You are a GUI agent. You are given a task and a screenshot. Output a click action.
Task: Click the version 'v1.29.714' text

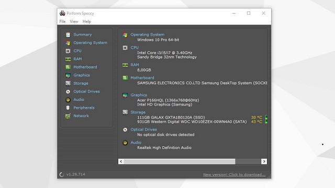click(x=75, y=174)
